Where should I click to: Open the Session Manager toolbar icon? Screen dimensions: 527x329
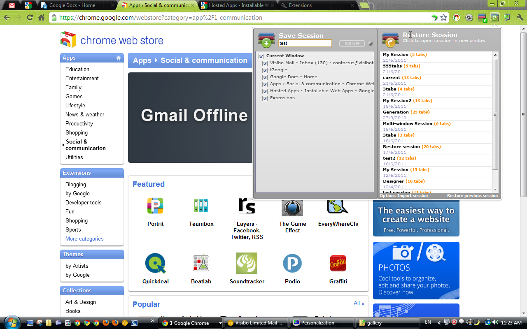tap(494, 17)
